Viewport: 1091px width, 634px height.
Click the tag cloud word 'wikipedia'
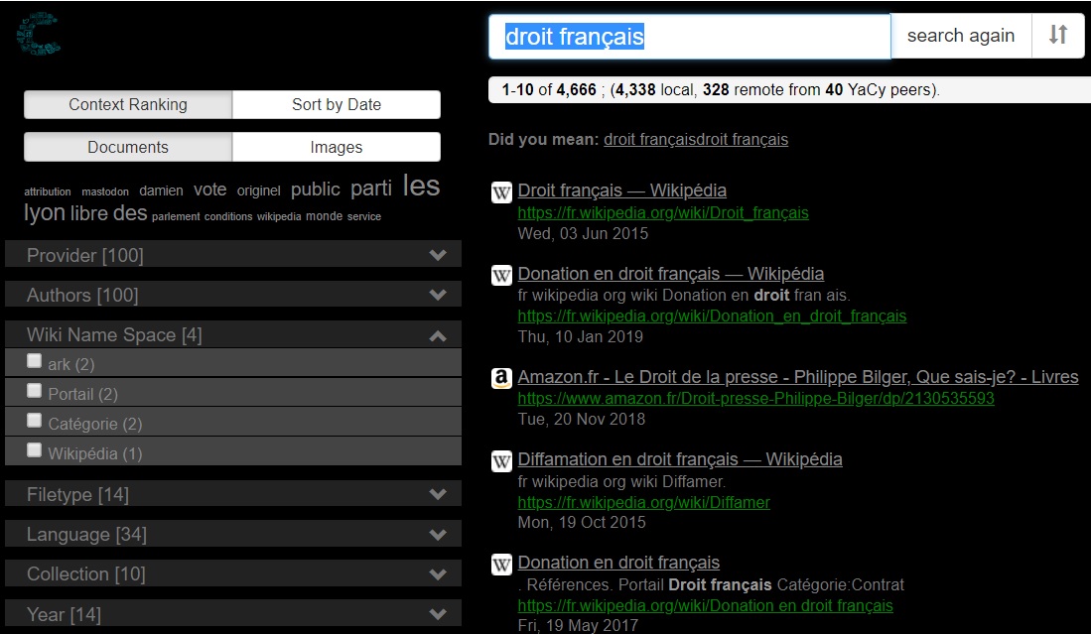point(279,217)
